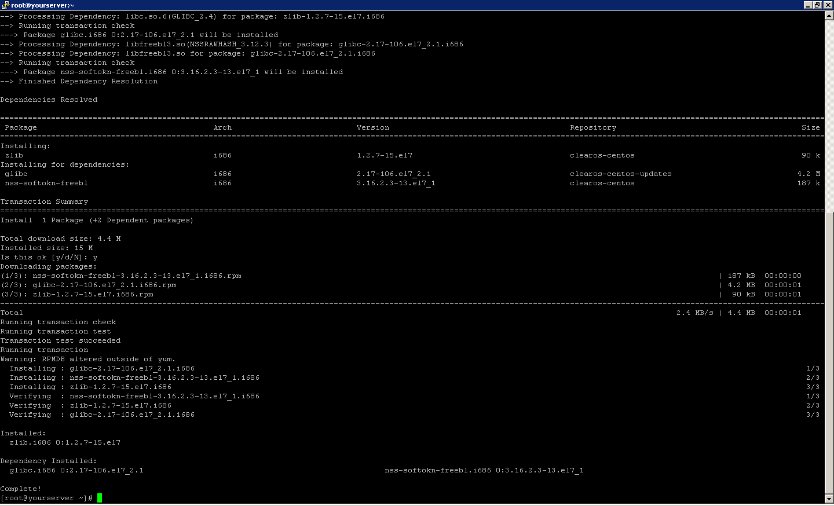Click the scrollbar up arrow
The width and height of the screenshot is (834, 506).
(829, 16)
